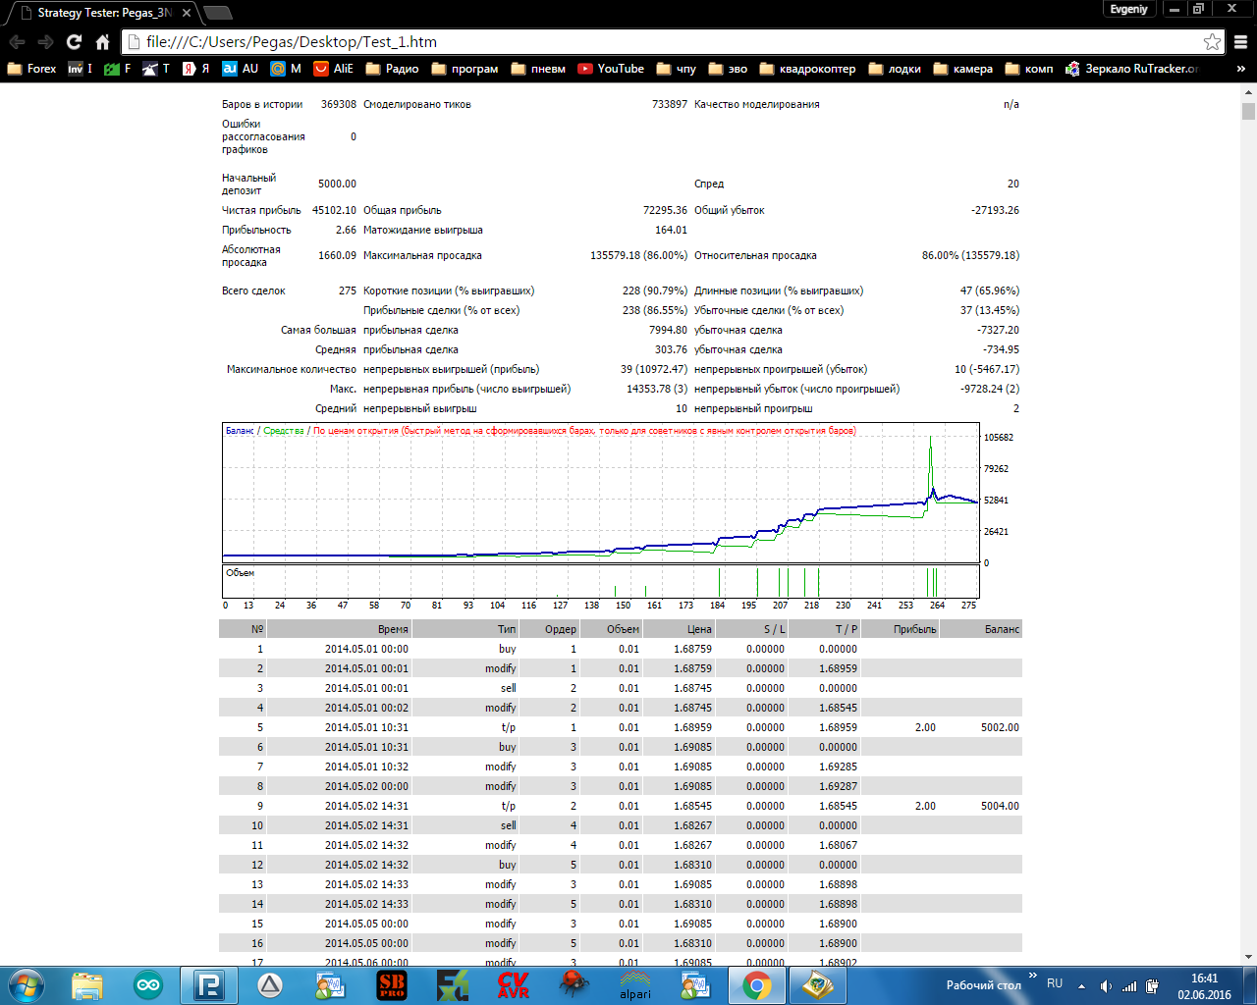Click the Баланс column header
This screenshot has width=1257, height=1005.
(980, 629)
